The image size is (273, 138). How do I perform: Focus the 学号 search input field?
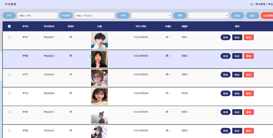pyautogui.click(x=38, y=15)
